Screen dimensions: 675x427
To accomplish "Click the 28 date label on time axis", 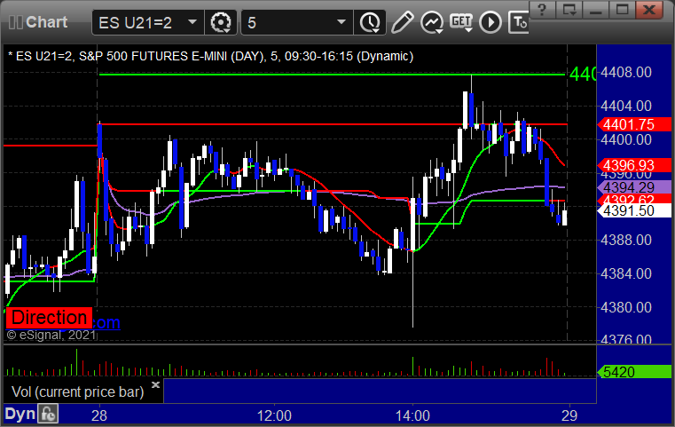I will tap(99, 415).
